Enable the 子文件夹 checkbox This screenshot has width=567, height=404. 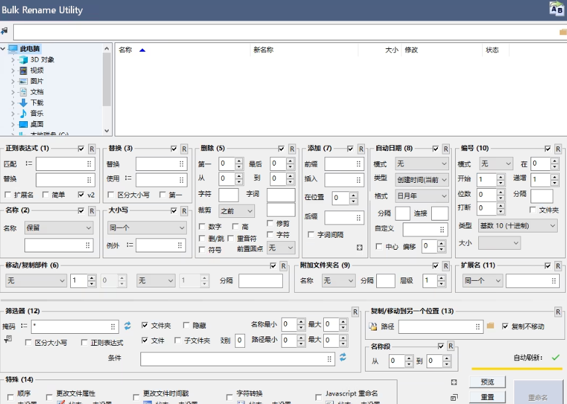coord(178,340)
